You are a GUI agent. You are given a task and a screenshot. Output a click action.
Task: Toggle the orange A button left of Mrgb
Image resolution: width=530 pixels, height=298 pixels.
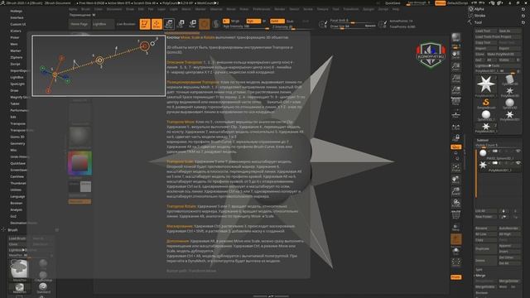point(226,21)
